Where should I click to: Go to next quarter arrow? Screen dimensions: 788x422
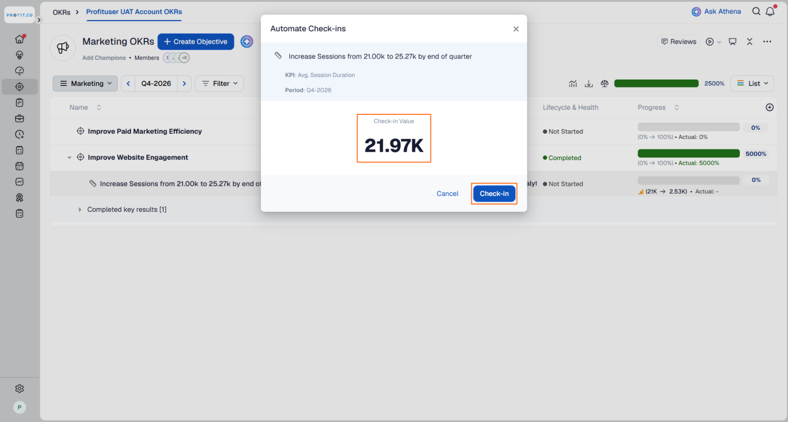pyautogui.click(x=184, y=84)
